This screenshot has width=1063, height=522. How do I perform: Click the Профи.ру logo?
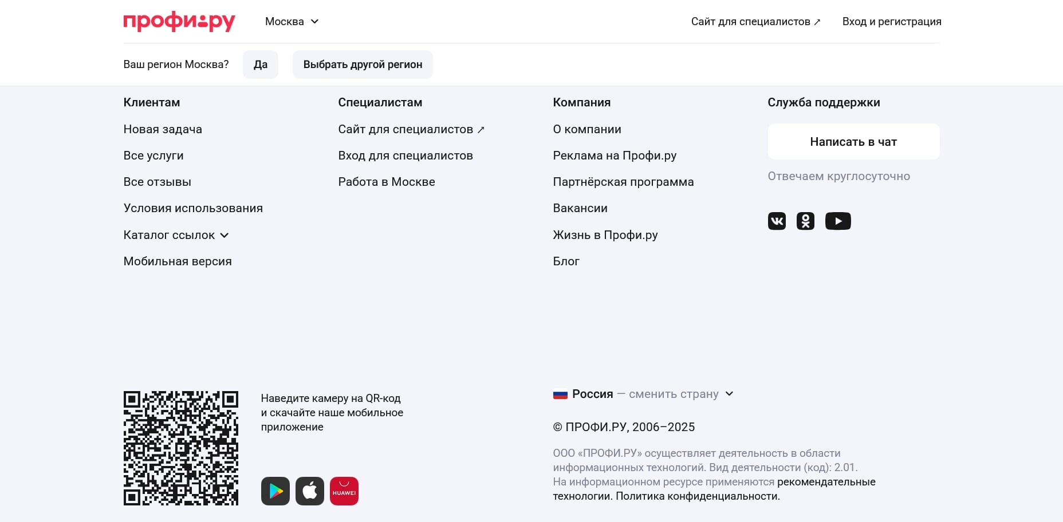[179, 21]
